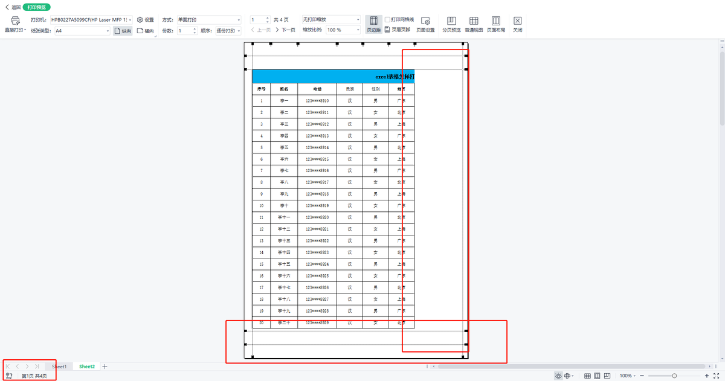Click the status bar macro icon
This screenshot has height=381, width=725.
point(9,376)
